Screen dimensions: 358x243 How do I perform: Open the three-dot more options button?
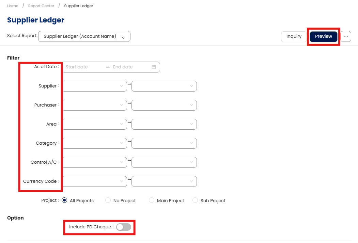346,36
